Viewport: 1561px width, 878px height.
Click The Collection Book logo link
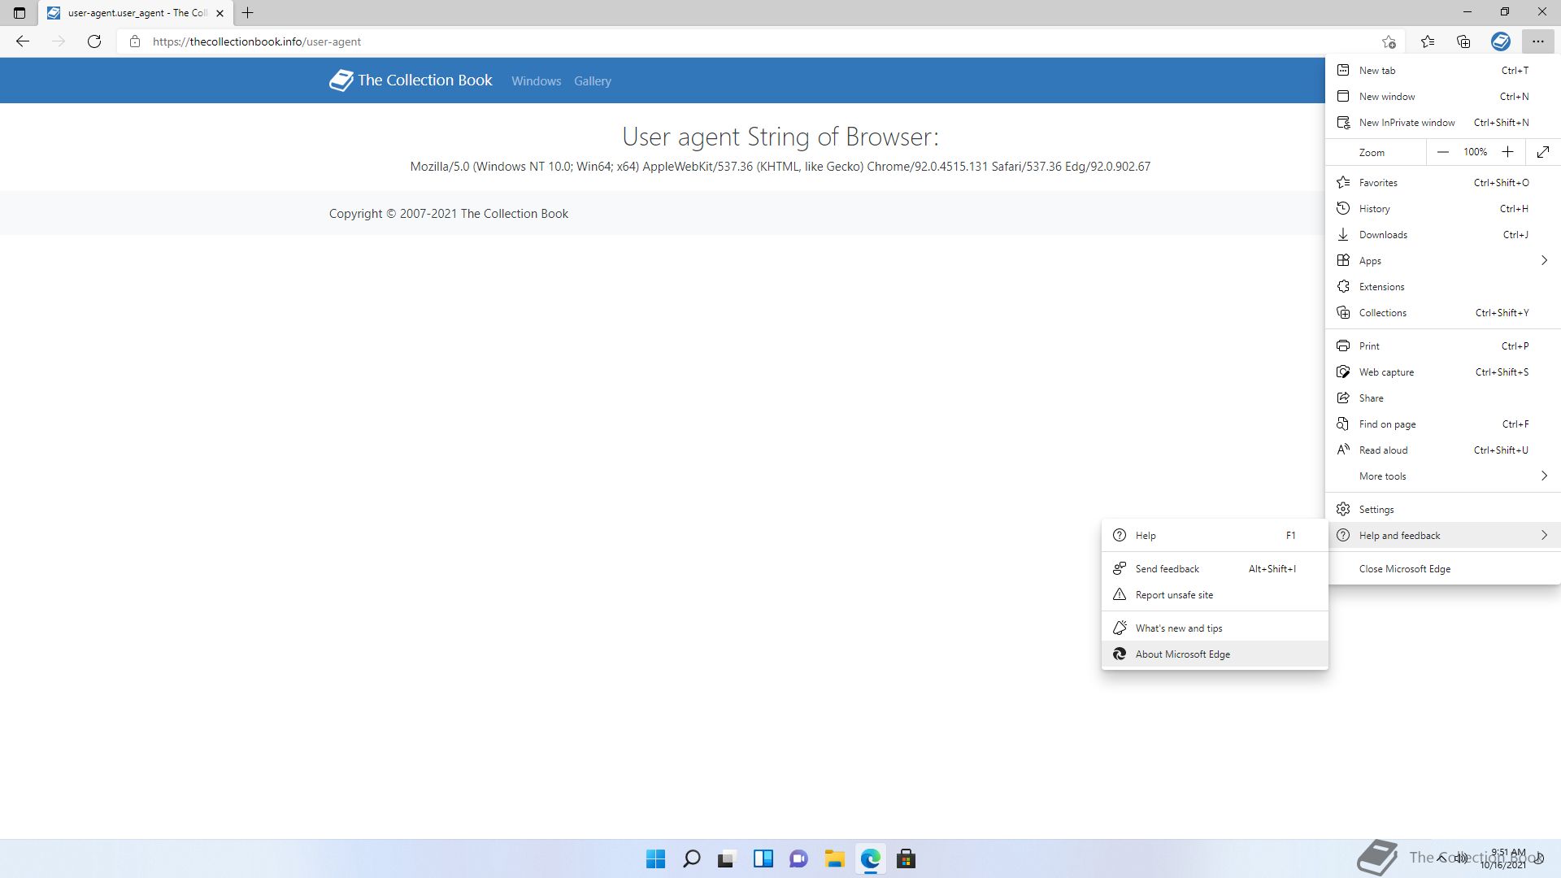(411, 80)
